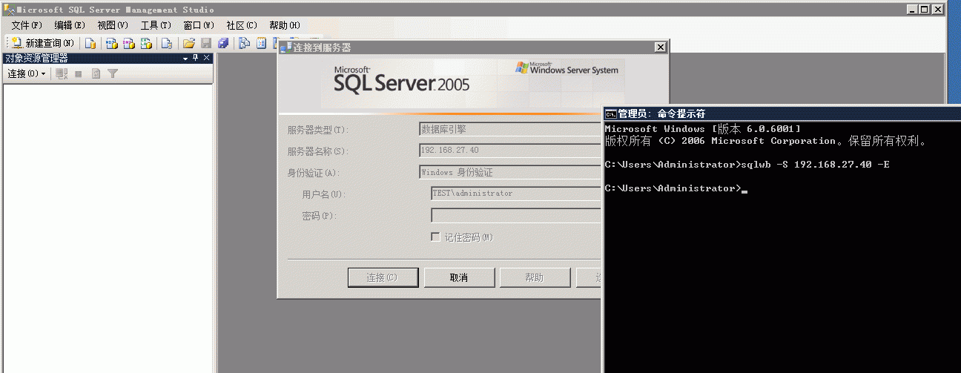
Task: Minimize the Management Studio window
Action: 912,10
